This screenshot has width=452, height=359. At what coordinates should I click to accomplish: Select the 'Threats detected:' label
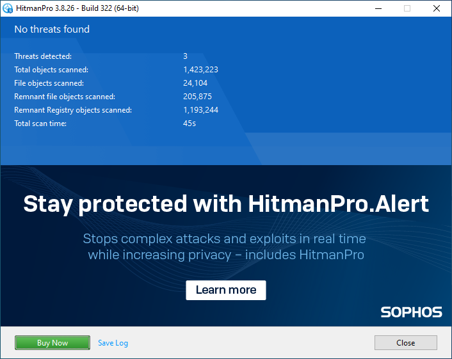point(43,56)
